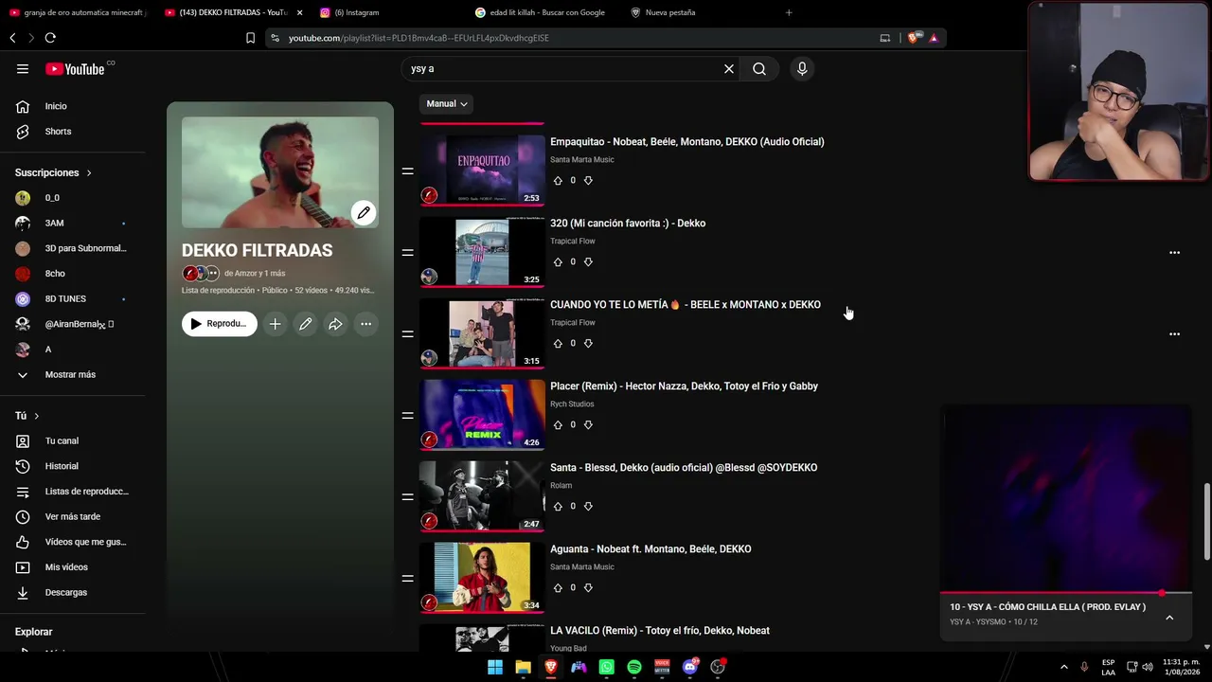Switch to the Instagram browser tab
The image size is (1212, 682).
pos(355,12)
